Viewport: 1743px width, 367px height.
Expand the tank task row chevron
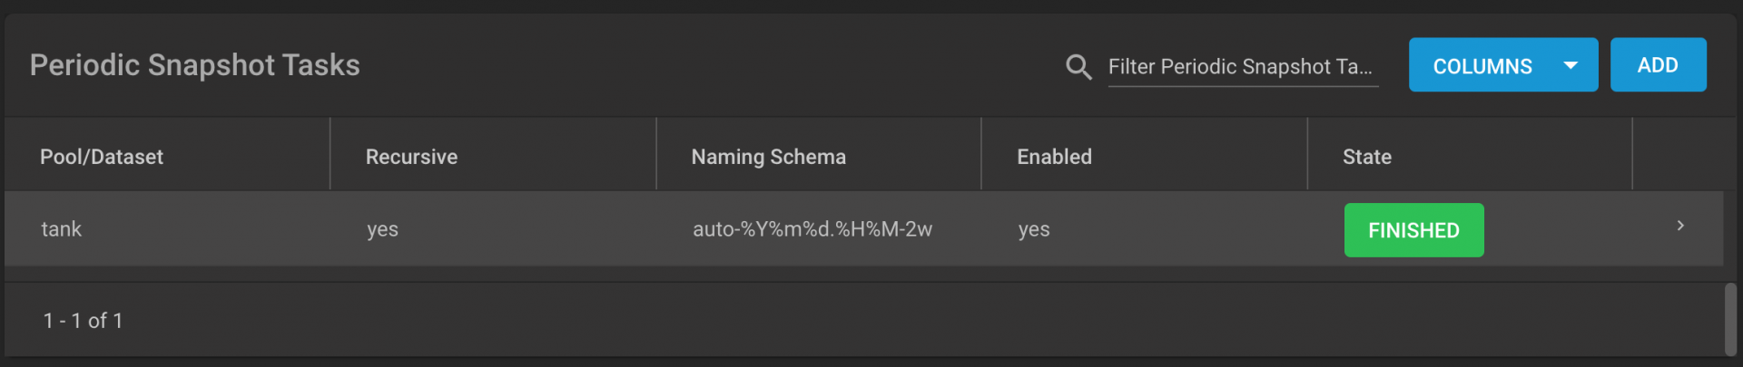pyautogui.click(x=1680, y=226)
